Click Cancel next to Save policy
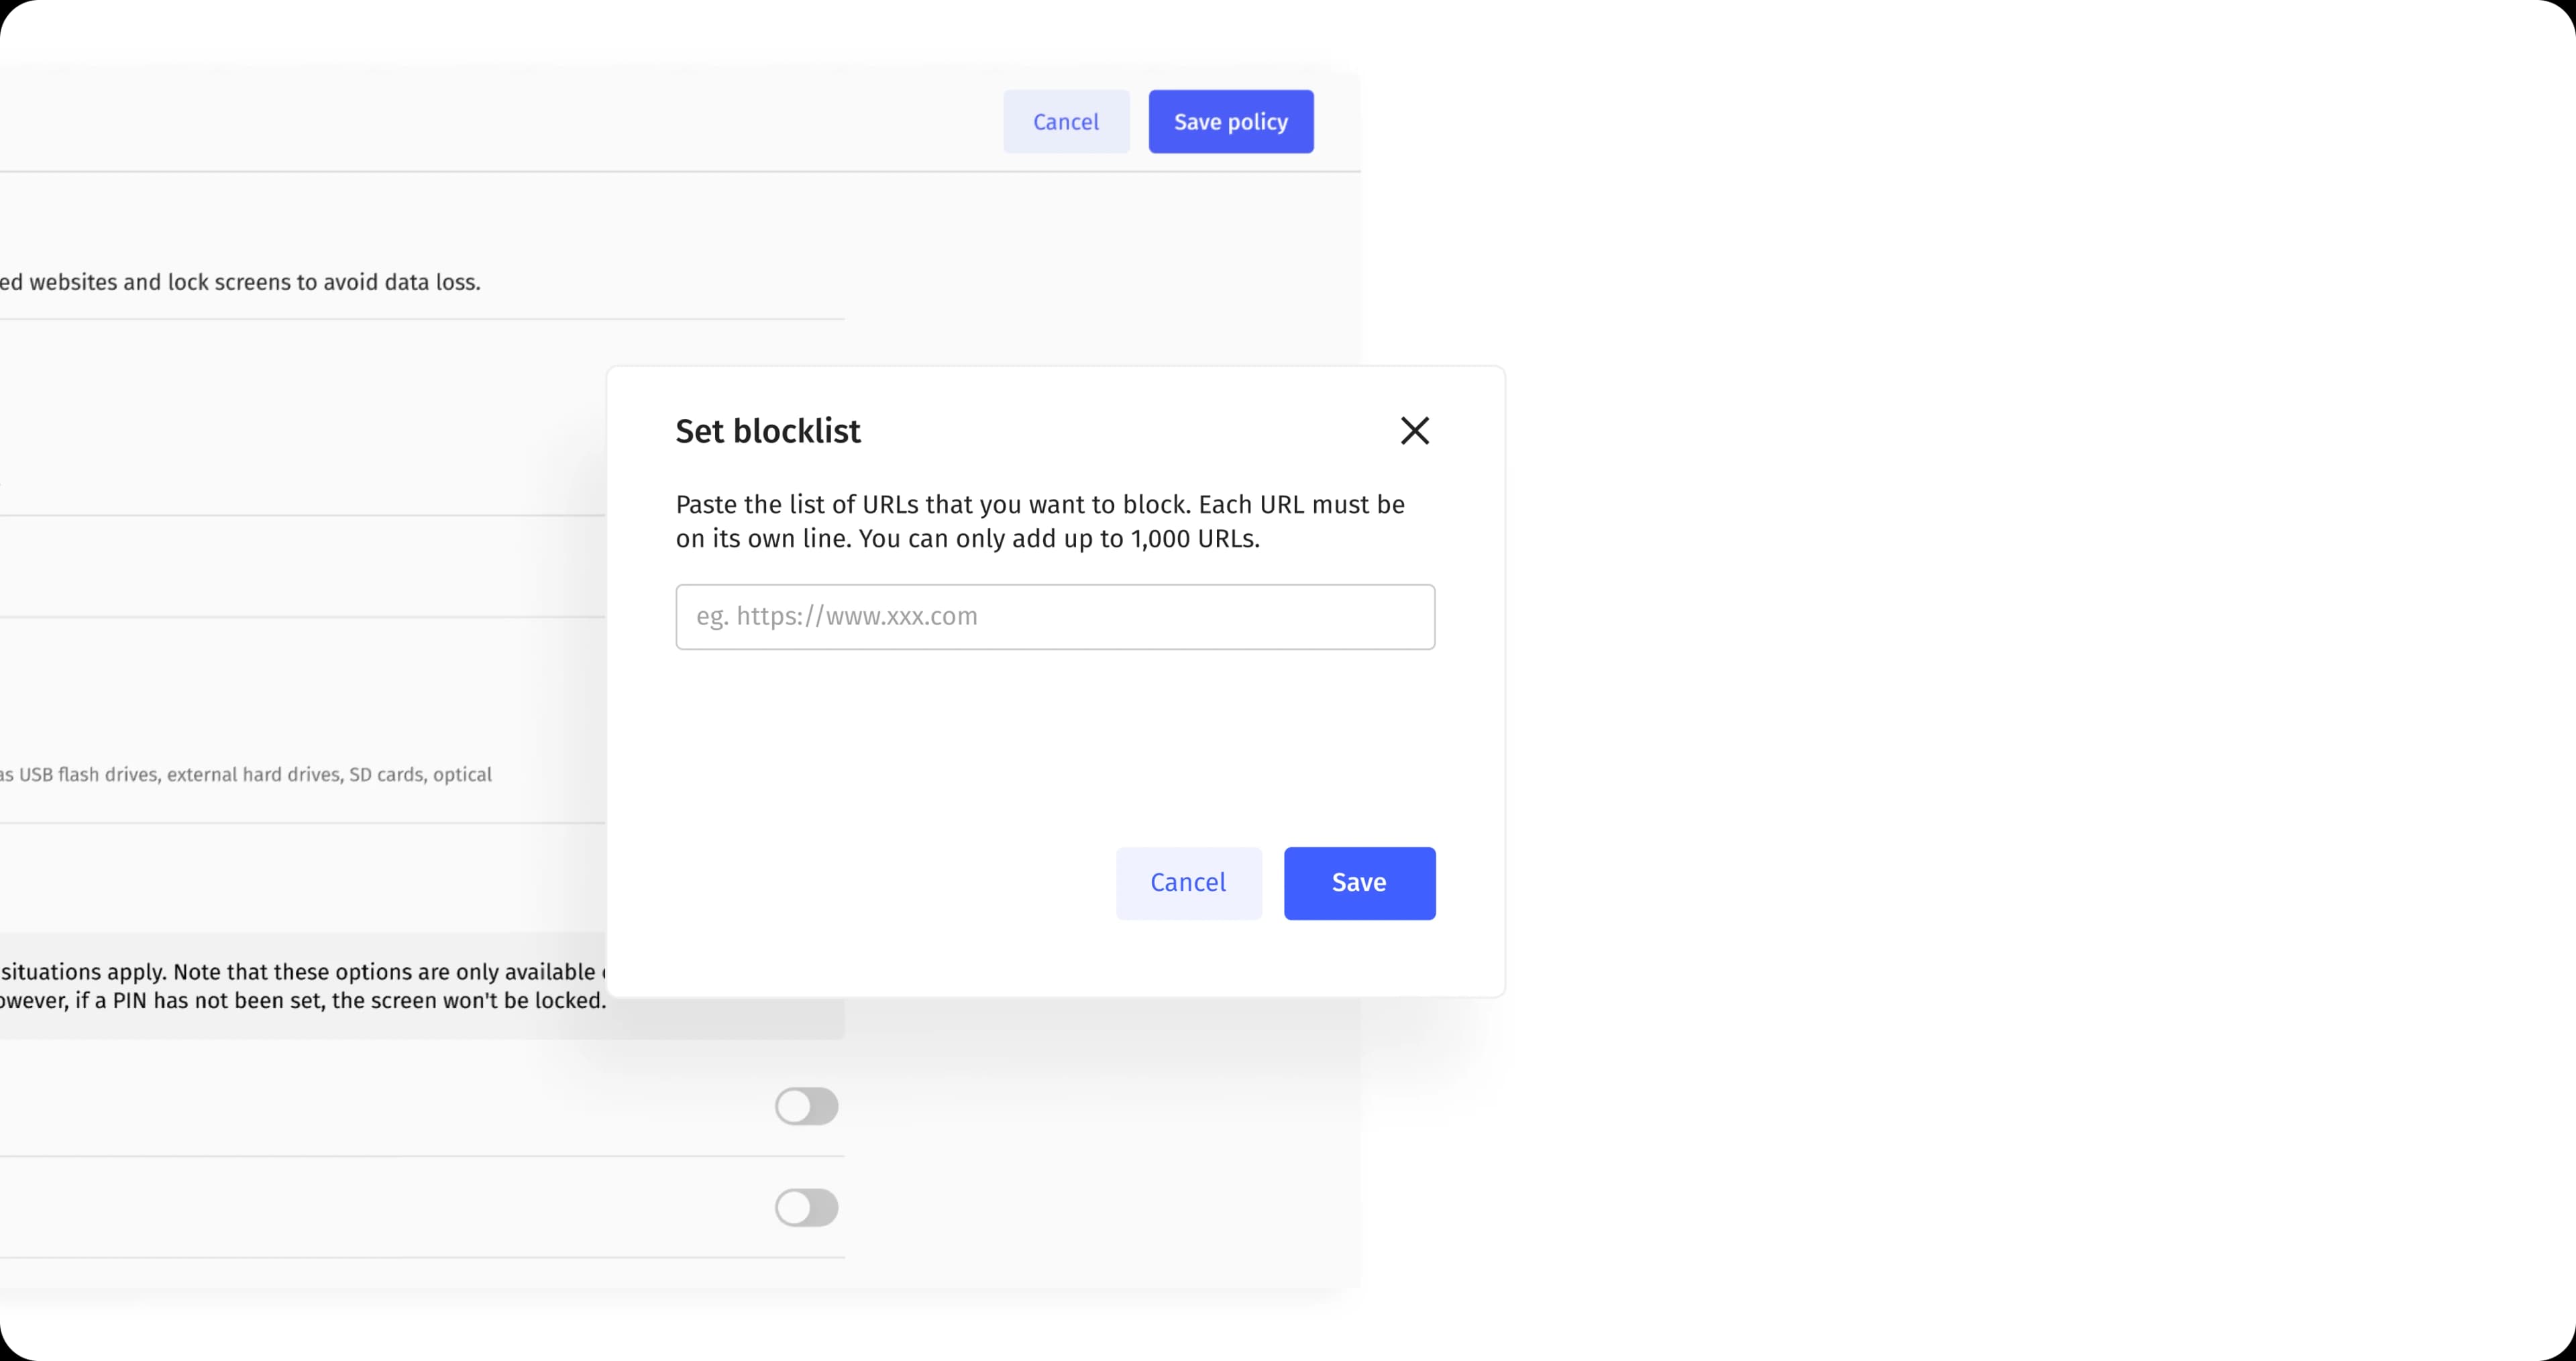This screenshot has height=1361, width=2576. [x=1066, y=122]
